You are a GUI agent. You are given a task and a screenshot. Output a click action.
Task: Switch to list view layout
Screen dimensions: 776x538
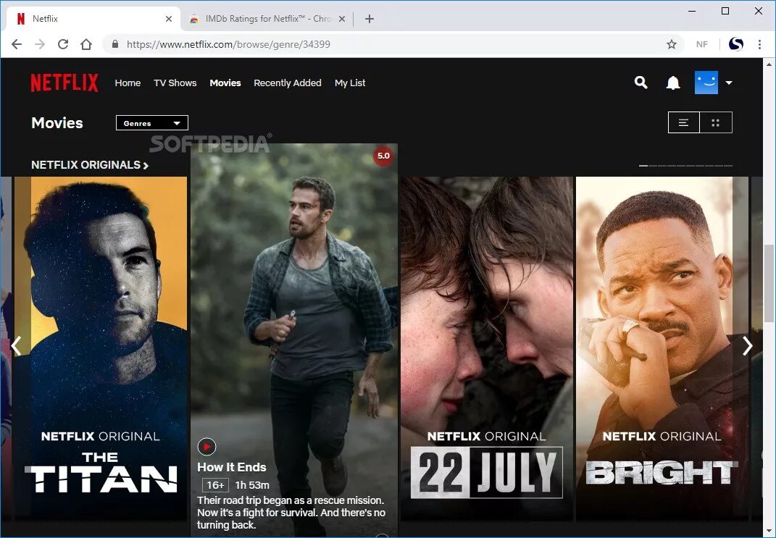tap(683, 122)
